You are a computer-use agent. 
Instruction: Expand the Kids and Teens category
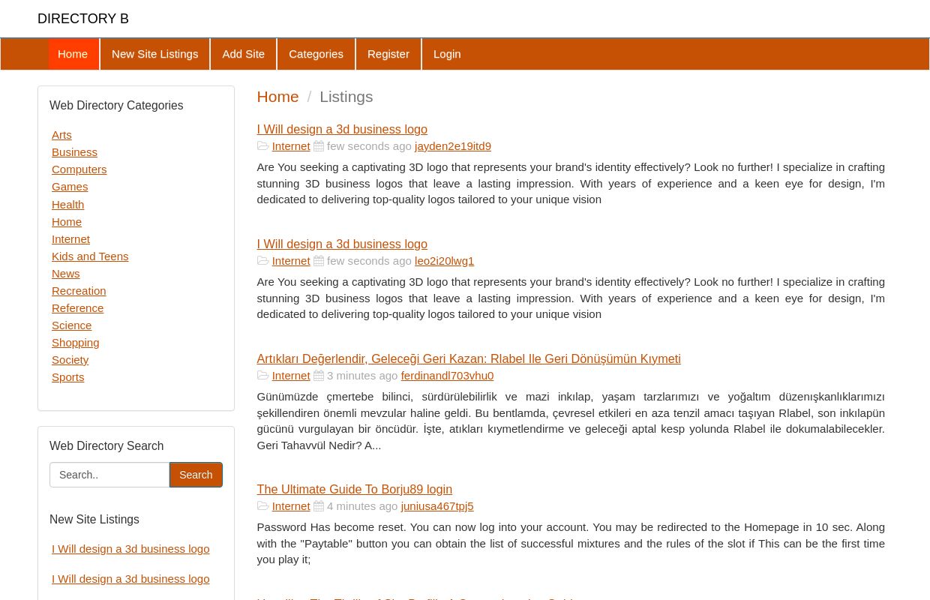pos(90,256)
